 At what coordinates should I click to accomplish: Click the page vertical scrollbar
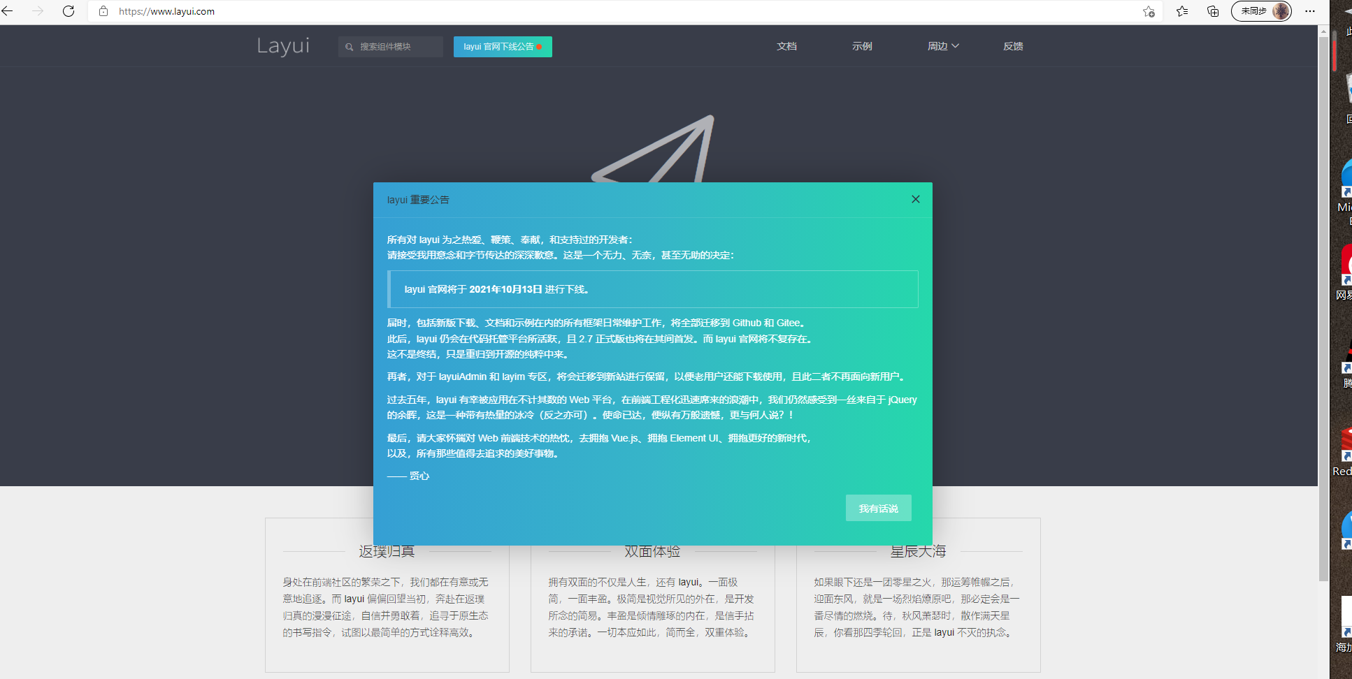[x=1323, y=309]
